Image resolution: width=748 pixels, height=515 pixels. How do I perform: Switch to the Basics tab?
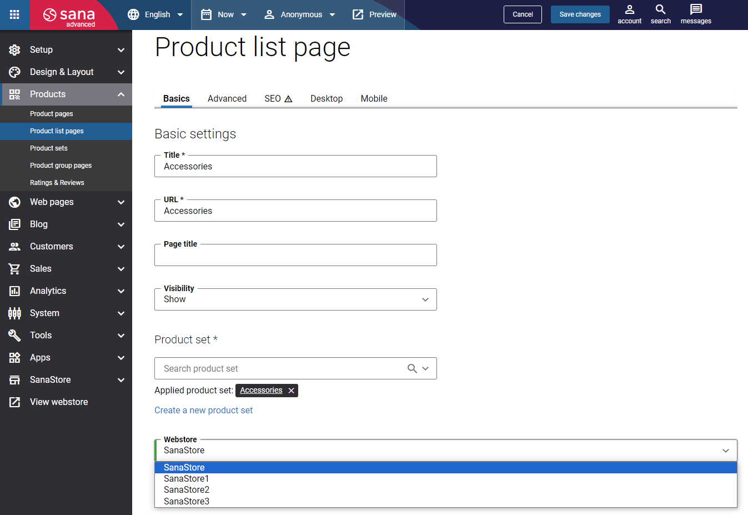(177, 98)
